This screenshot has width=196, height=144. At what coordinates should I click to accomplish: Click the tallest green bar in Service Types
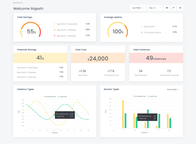(x=148, y=119)
